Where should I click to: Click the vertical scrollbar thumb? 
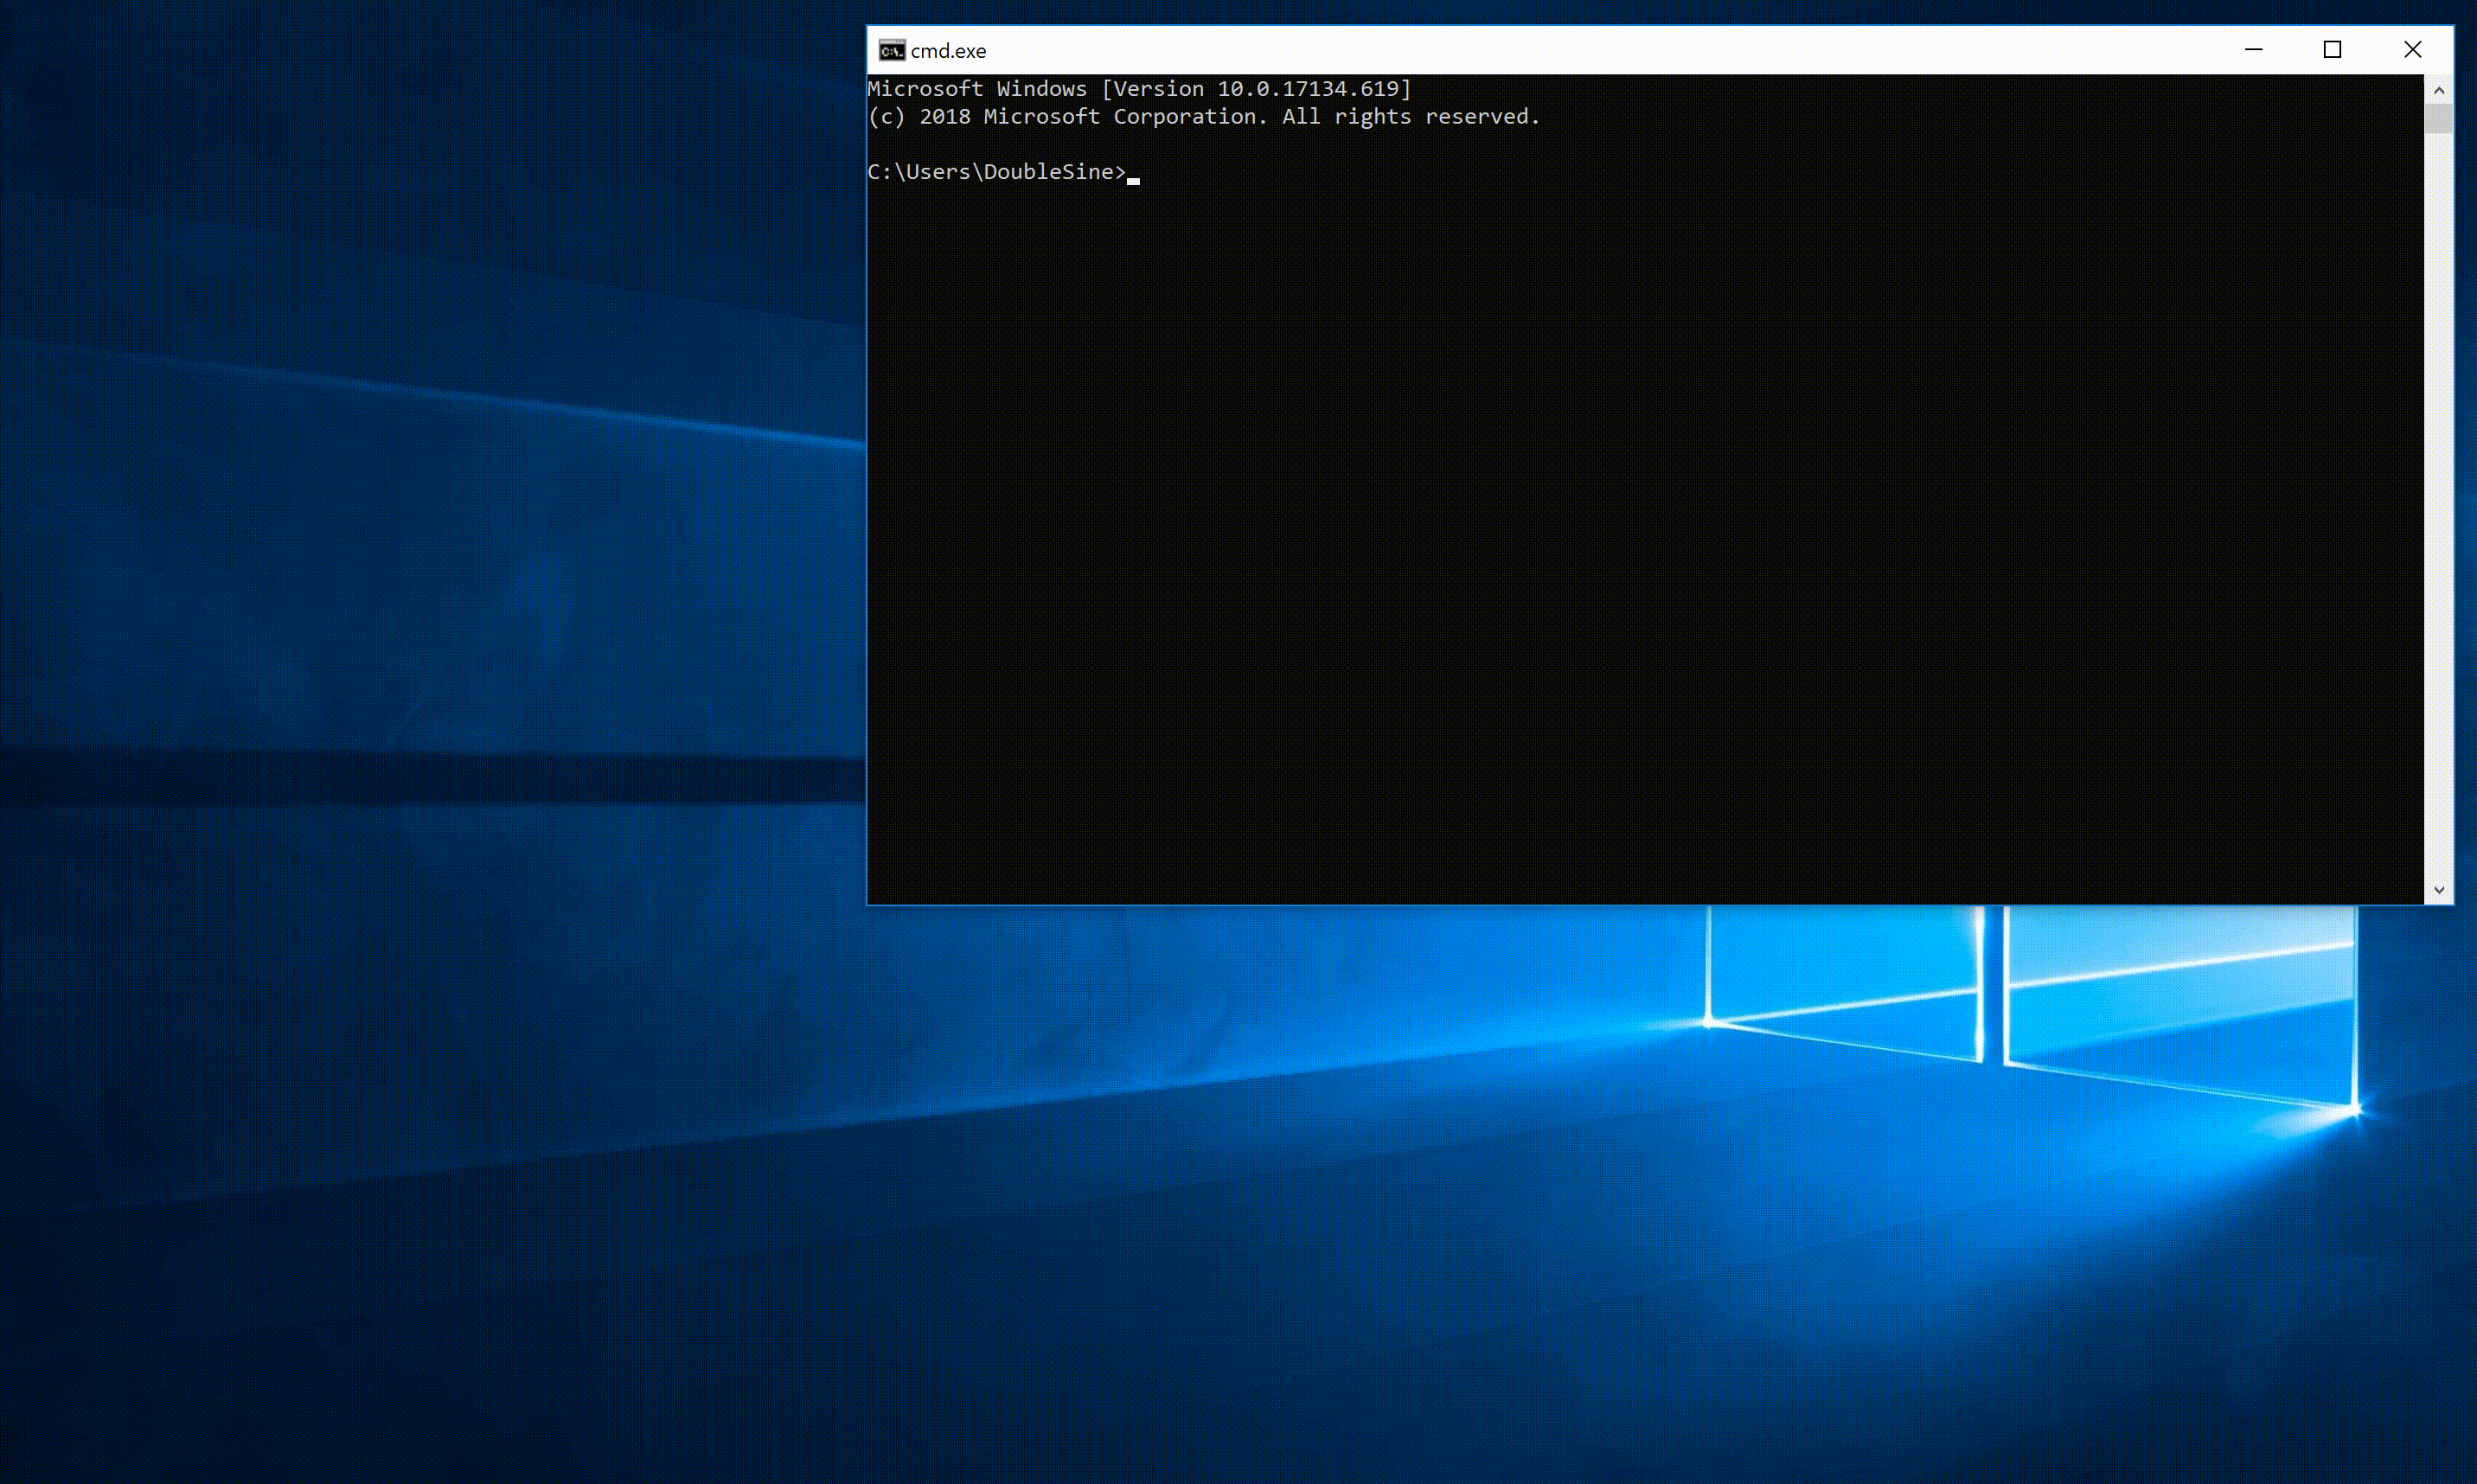point(2438,118)
